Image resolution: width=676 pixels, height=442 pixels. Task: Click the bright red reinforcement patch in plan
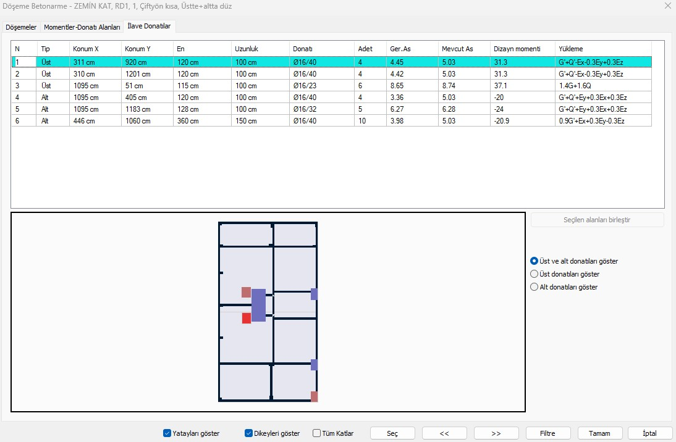[246, 319]
